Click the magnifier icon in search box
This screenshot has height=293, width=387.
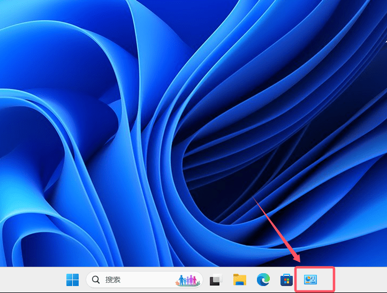click(96, 280)
